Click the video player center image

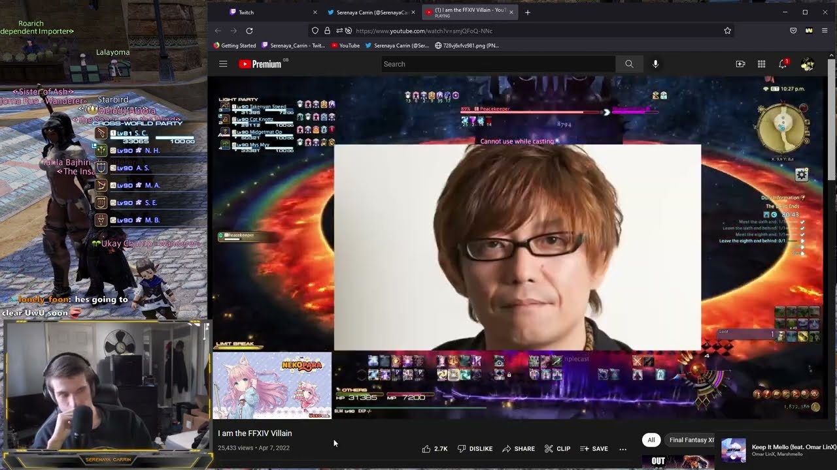tap(517, 247)
